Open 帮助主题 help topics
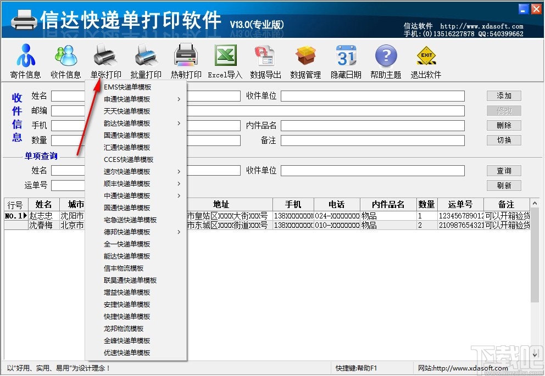 click(386, 60)
